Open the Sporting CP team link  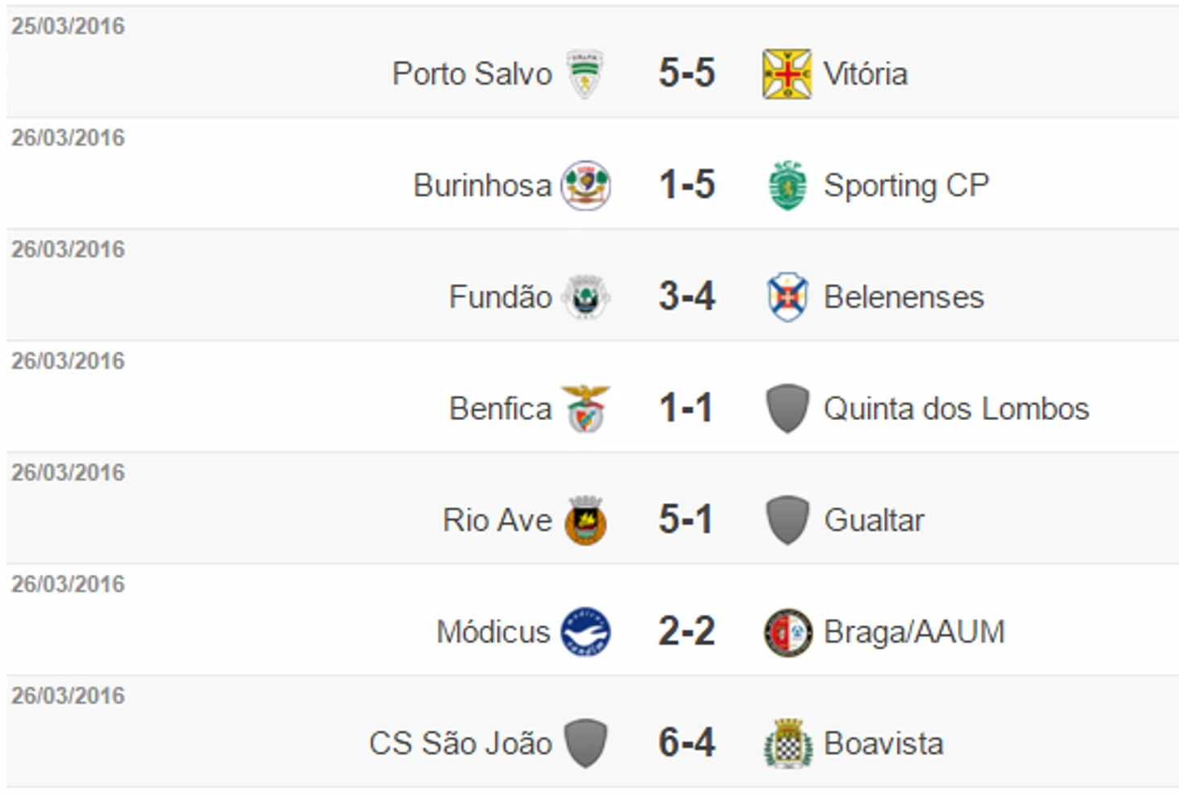click(x=906, y=186)
